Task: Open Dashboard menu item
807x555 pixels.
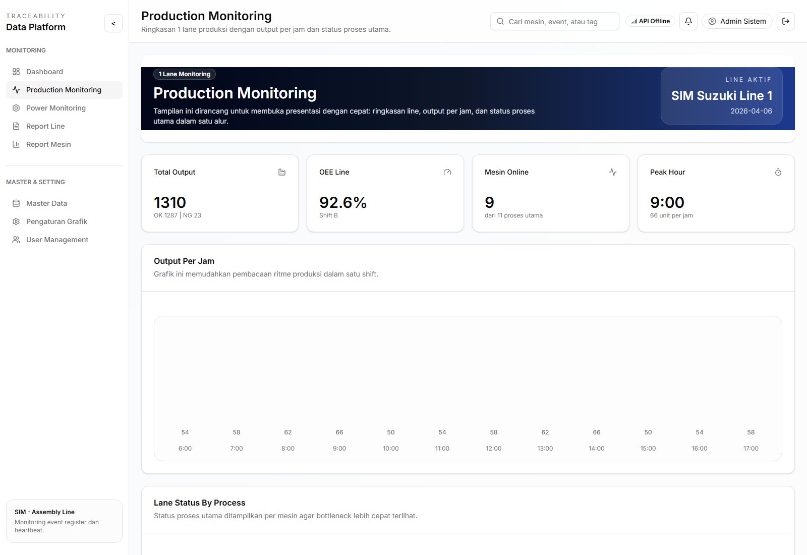Action: pos(64,72)
